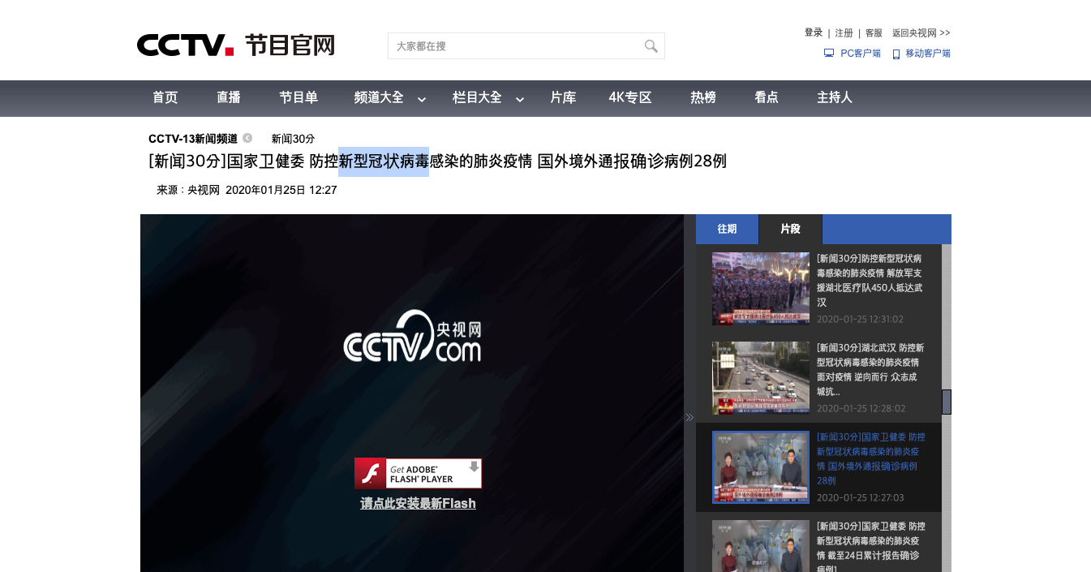Open 栏目大全 menu item

coord(477,97)
